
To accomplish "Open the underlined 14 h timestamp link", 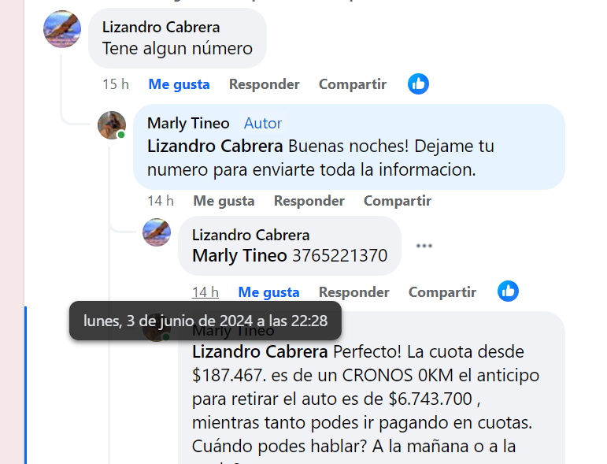I will point(205,292).
